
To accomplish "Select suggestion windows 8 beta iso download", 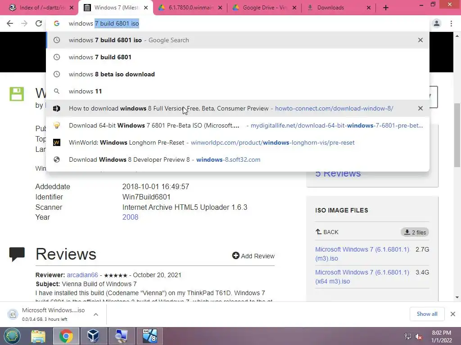I will [238, 74].
